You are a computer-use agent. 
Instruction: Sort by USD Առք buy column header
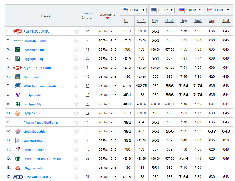point(127,21)
